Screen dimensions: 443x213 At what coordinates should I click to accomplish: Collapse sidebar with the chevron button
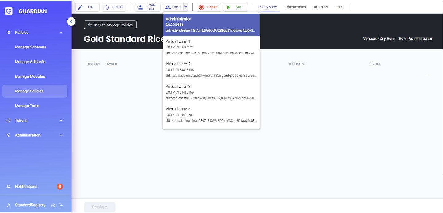pyautogui.click(x=71, y=21)
